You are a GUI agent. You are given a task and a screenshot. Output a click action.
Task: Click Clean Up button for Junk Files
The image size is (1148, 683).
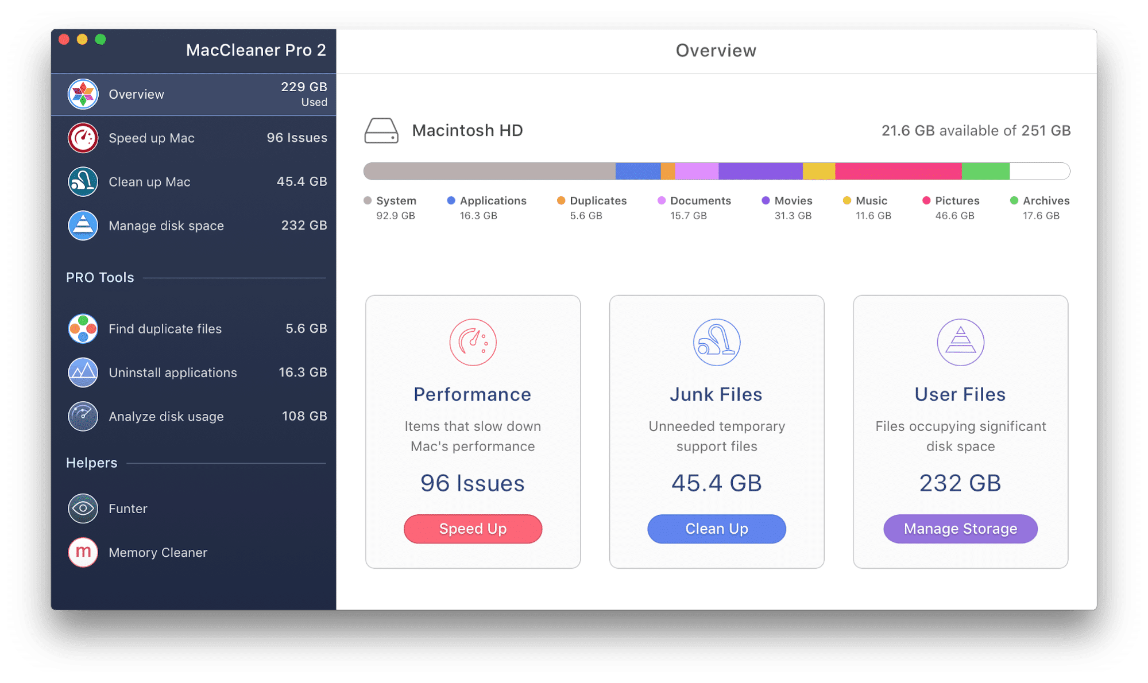[716, 529]
